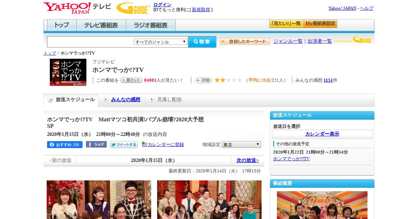The image size is (418, 219).
Task: Click the カレンダーに登録 icon
Action: coord(144,144)
